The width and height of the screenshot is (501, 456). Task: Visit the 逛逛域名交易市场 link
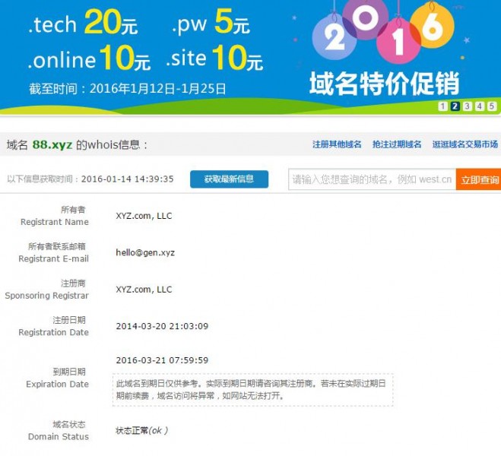click(465, 144)
